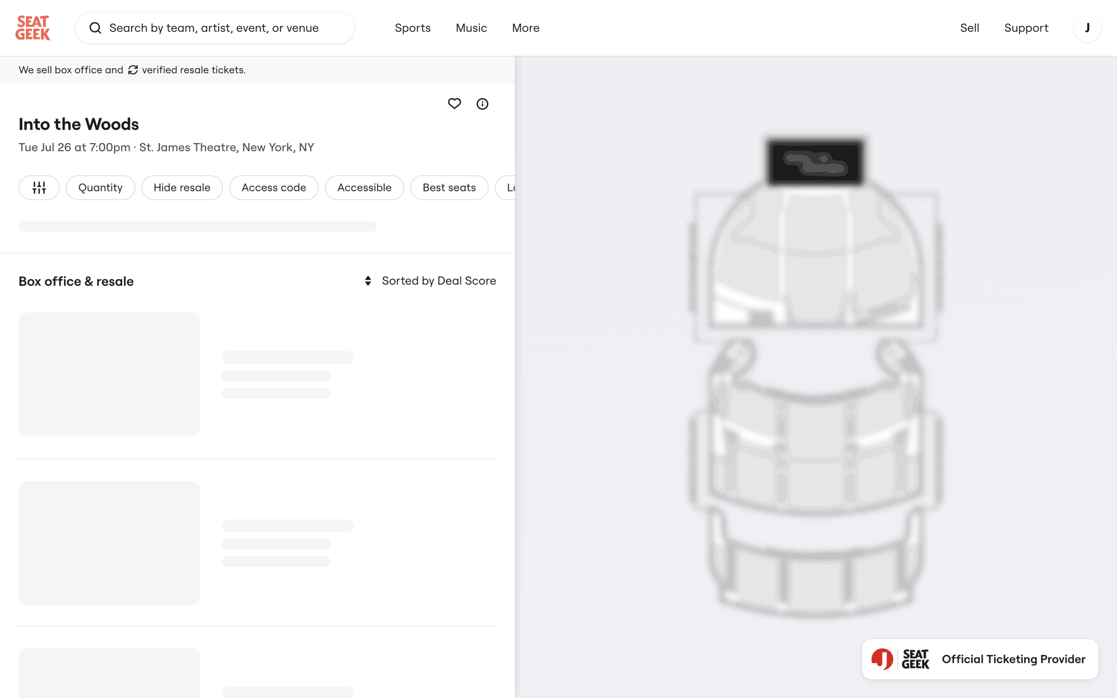Image resolution: width=1117 pixels, height=698 pixels.
Task: Click the Official Ticketing Provider badge
Action: (980, 659)
